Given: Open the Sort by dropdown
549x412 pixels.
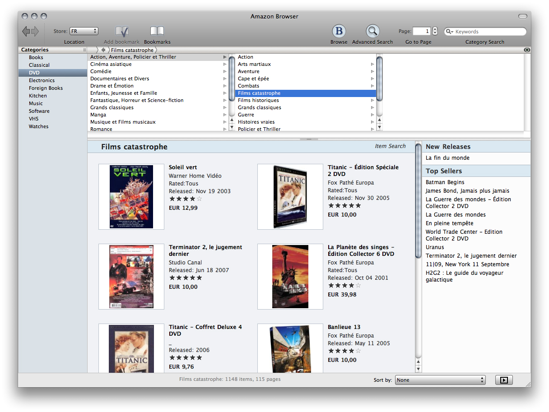Looking at the screenshot, I should point(440,380).
